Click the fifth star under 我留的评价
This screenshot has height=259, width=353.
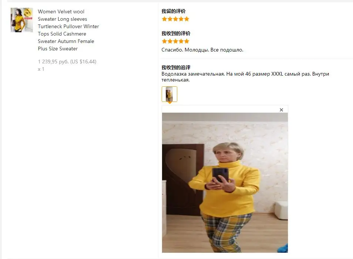186,19
